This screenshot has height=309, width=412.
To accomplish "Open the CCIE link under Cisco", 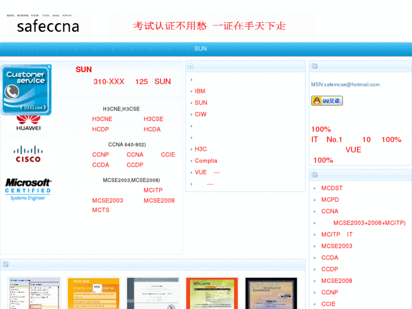I will pos(168,155).
